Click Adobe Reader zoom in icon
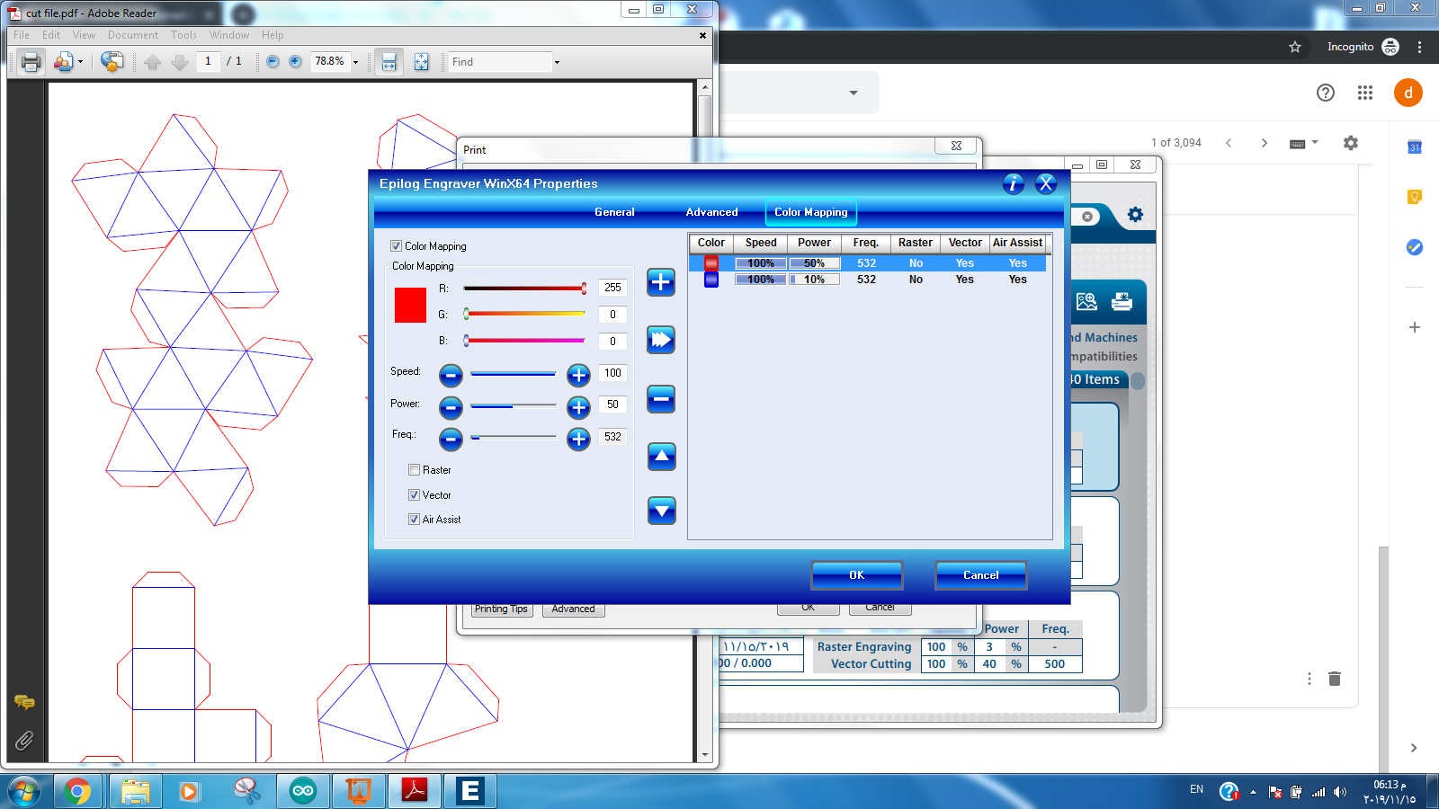The width and height of the screenshot is (1439, 809). pos(295,62)
